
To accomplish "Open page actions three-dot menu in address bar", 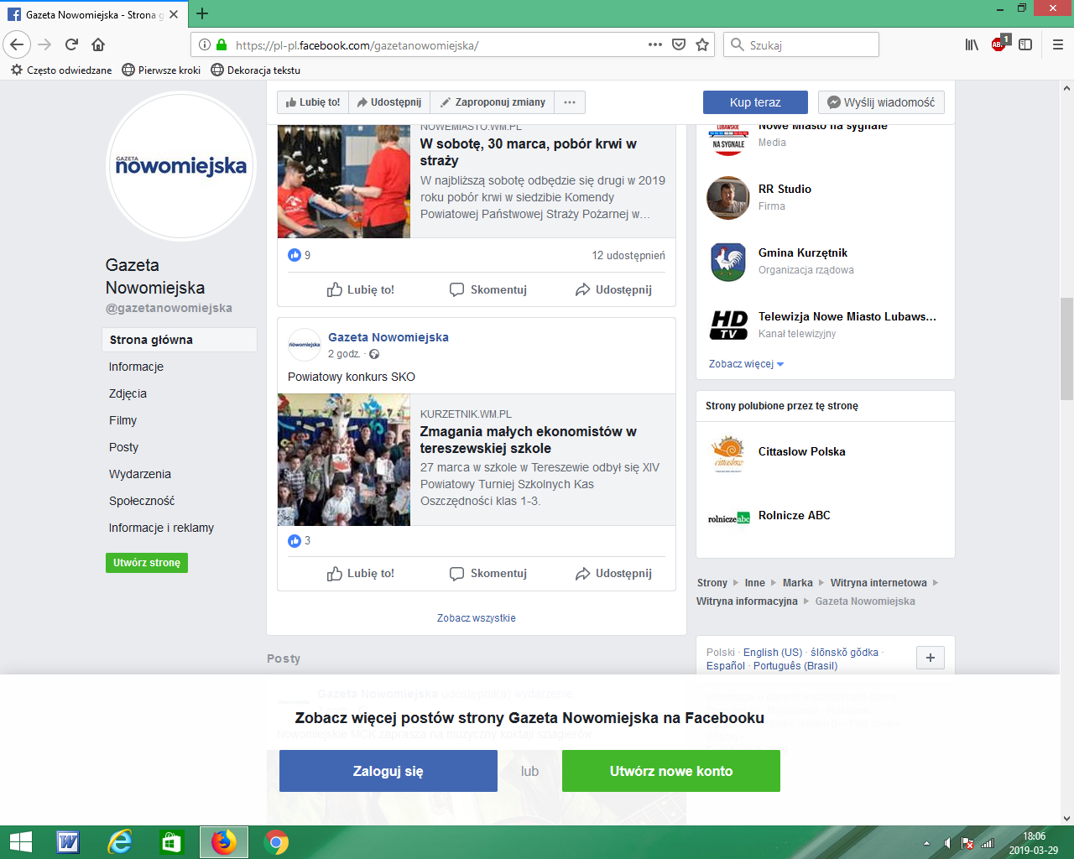I will 655,44.
